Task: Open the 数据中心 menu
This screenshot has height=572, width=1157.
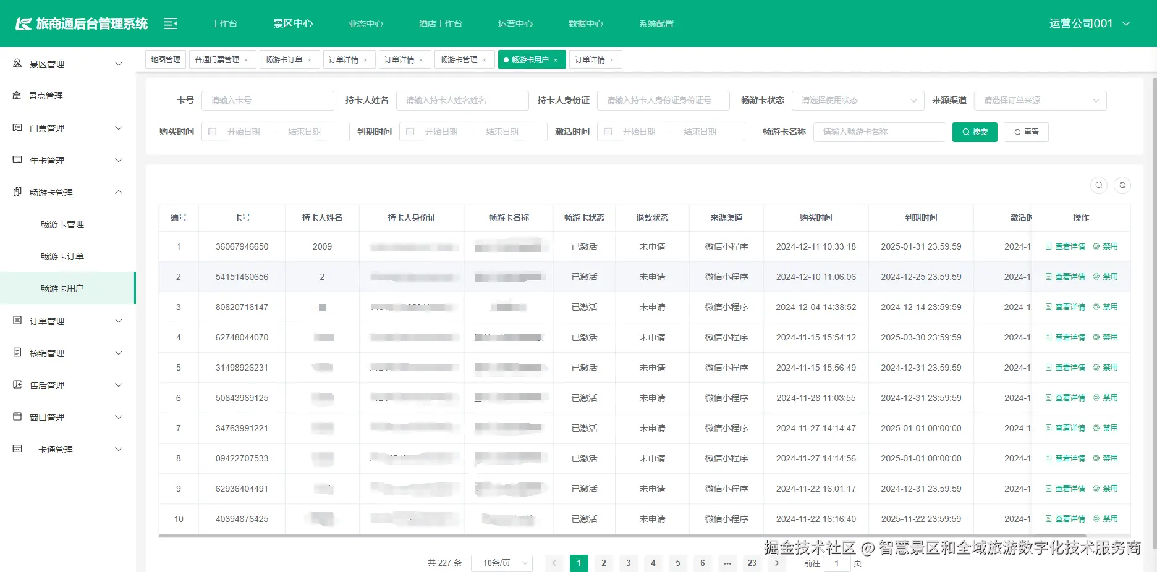Action: (x=585, y=23)
